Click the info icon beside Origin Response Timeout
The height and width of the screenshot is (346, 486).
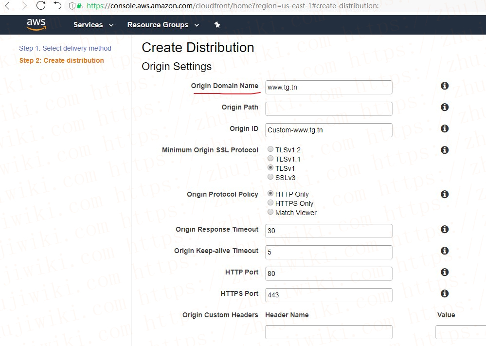[x=444, y=229]
